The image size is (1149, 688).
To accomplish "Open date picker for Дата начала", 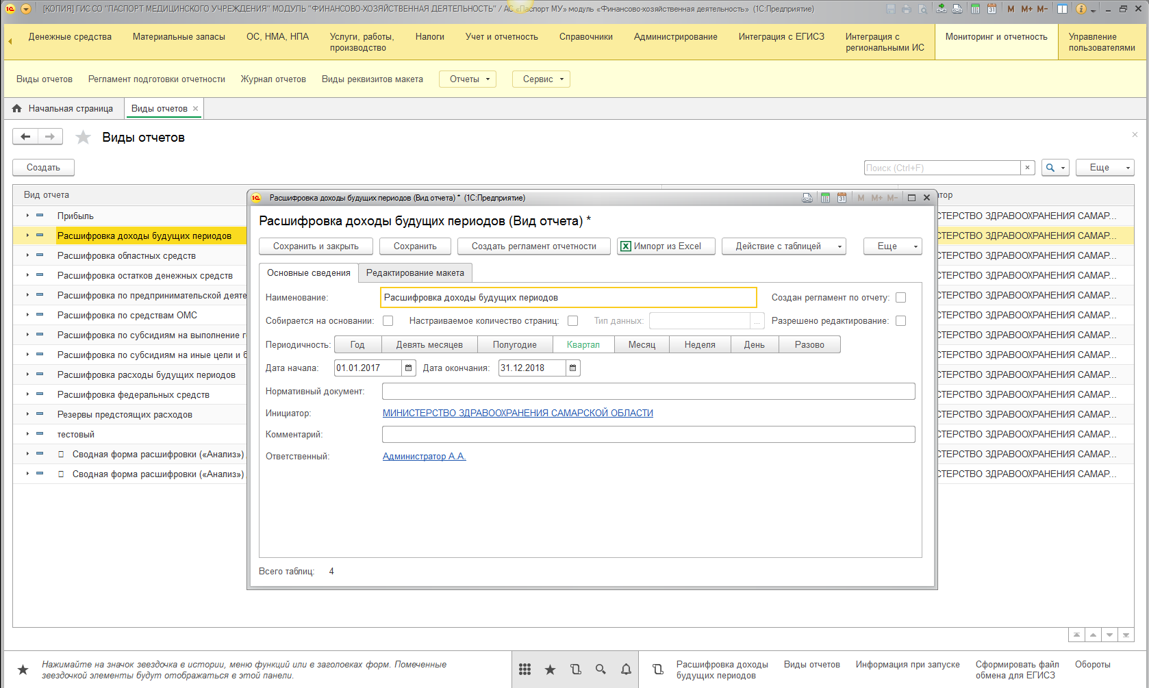I will (409, 368).
